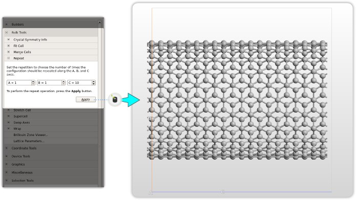Click the A repetition input field
The height and width of the screenshot is (200, 356).
point(19,83)
